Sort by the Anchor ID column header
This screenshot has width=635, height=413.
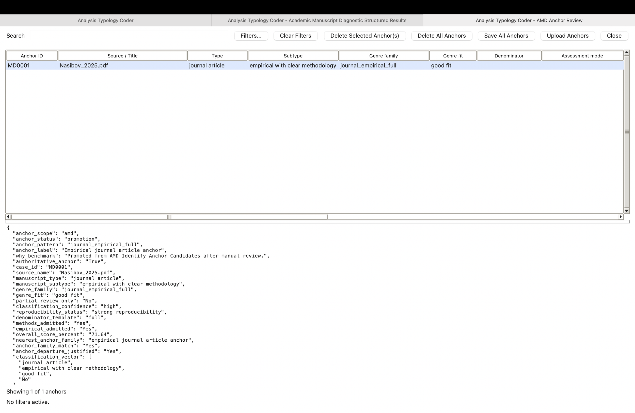click(x=32, y=55)
